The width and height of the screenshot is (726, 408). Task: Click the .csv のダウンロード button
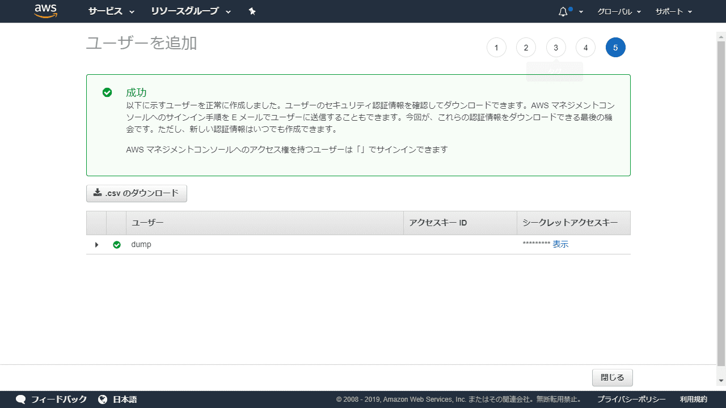coord(136,193)
